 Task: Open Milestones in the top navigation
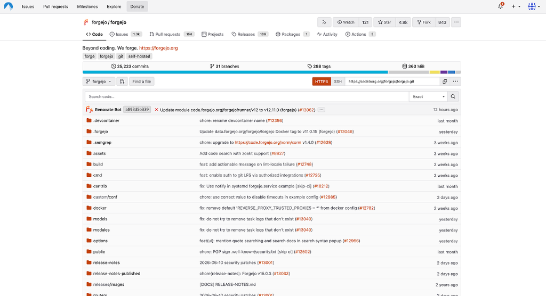pos(87,6)
